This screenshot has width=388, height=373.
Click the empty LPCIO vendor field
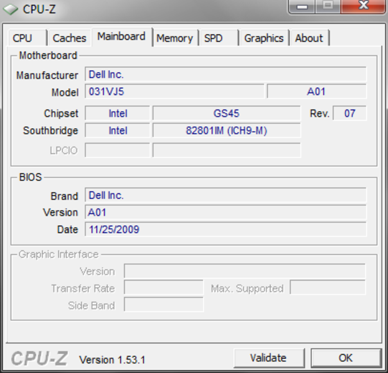tap(118, 150)
